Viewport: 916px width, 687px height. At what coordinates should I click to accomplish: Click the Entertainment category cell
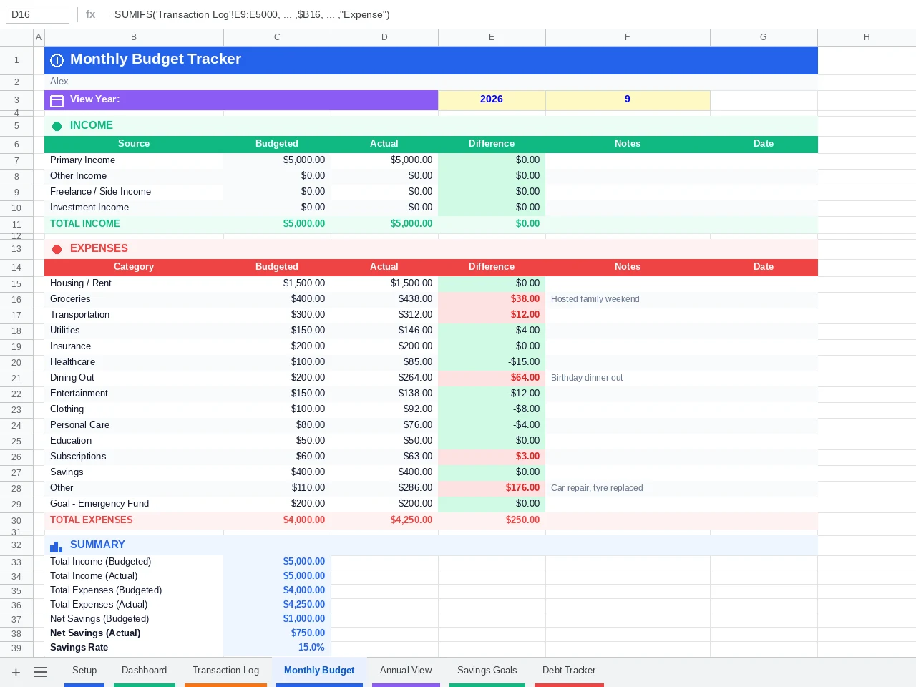[x=134, y=394]
